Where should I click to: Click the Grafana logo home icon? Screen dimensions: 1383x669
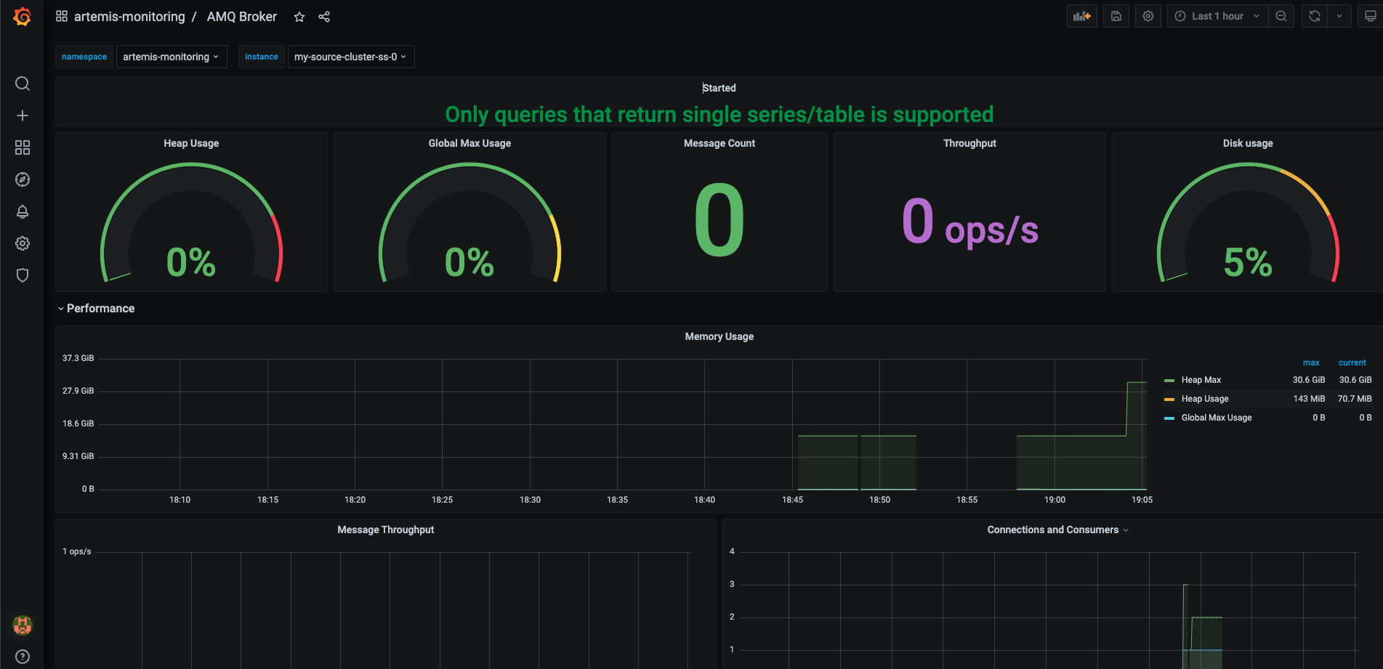tap(23, 16)
